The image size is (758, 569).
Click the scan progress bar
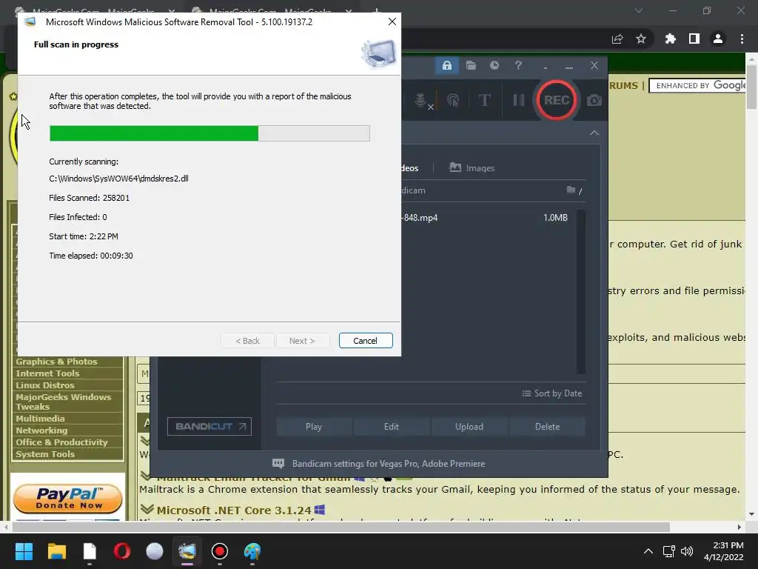tap(209, 133)
